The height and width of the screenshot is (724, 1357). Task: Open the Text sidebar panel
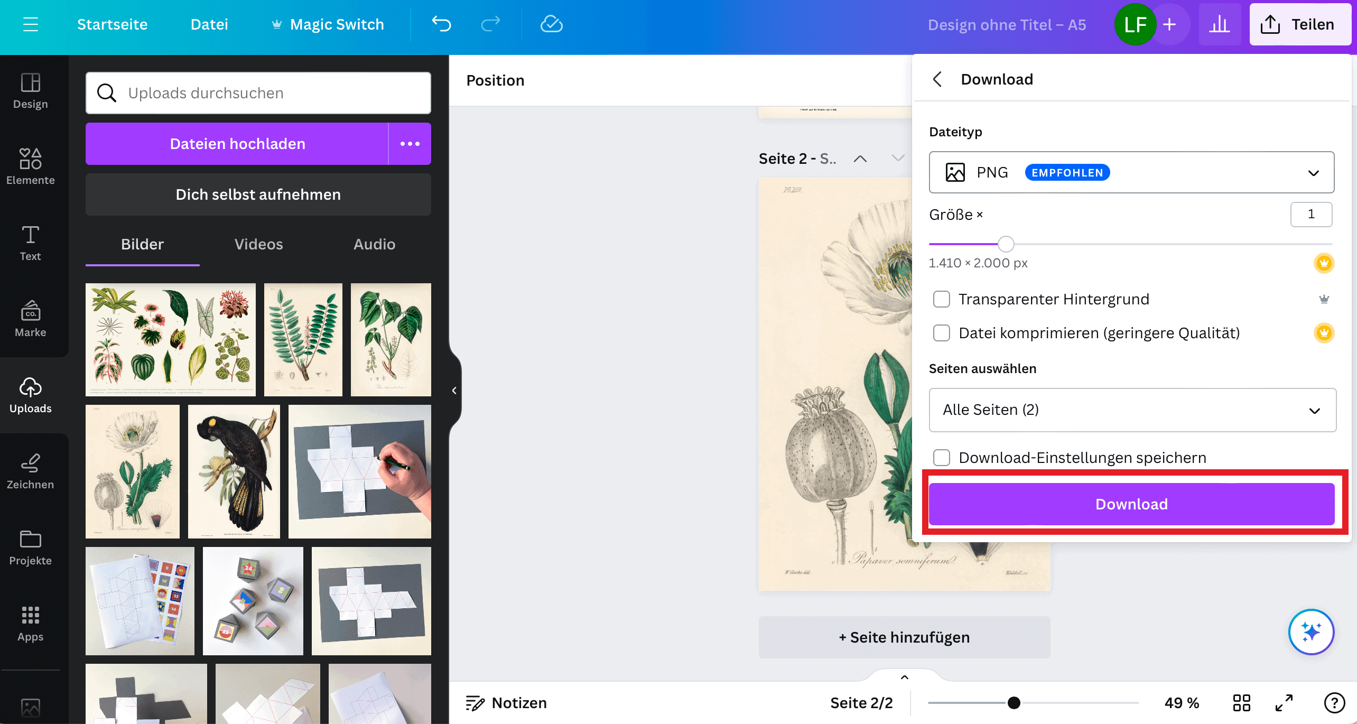31,243
